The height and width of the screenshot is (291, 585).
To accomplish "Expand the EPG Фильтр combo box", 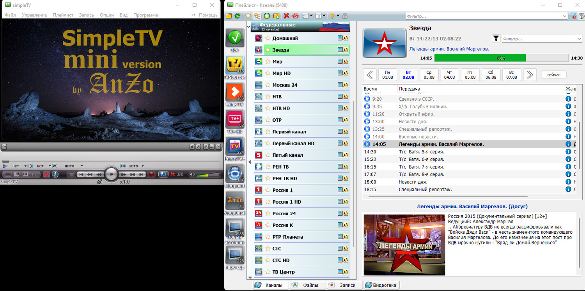I will [579, 39].
